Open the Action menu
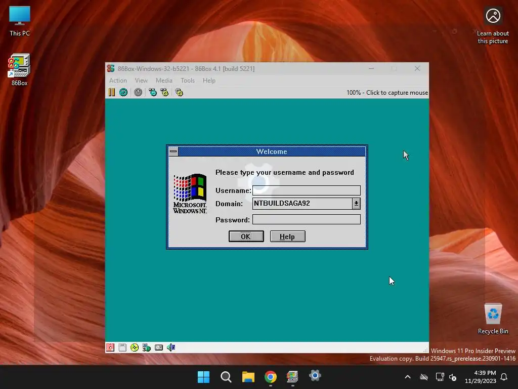518x389 pixels. pos(118,81)
